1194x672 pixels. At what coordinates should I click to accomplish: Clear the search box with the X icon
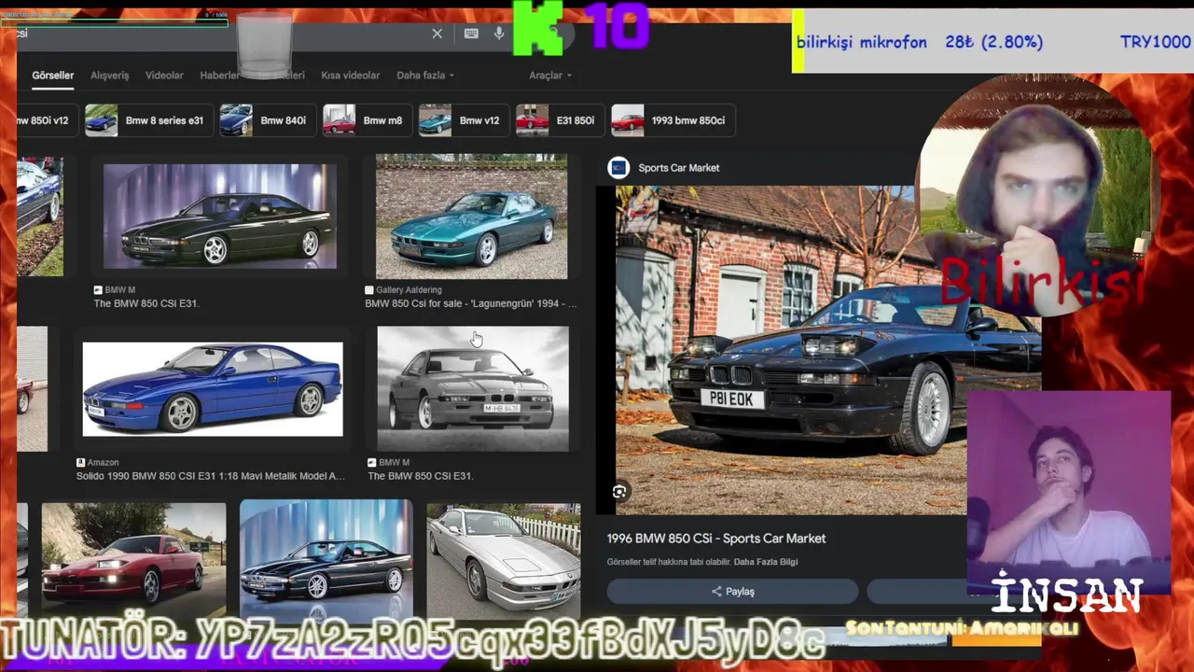(x=437, y=34)
